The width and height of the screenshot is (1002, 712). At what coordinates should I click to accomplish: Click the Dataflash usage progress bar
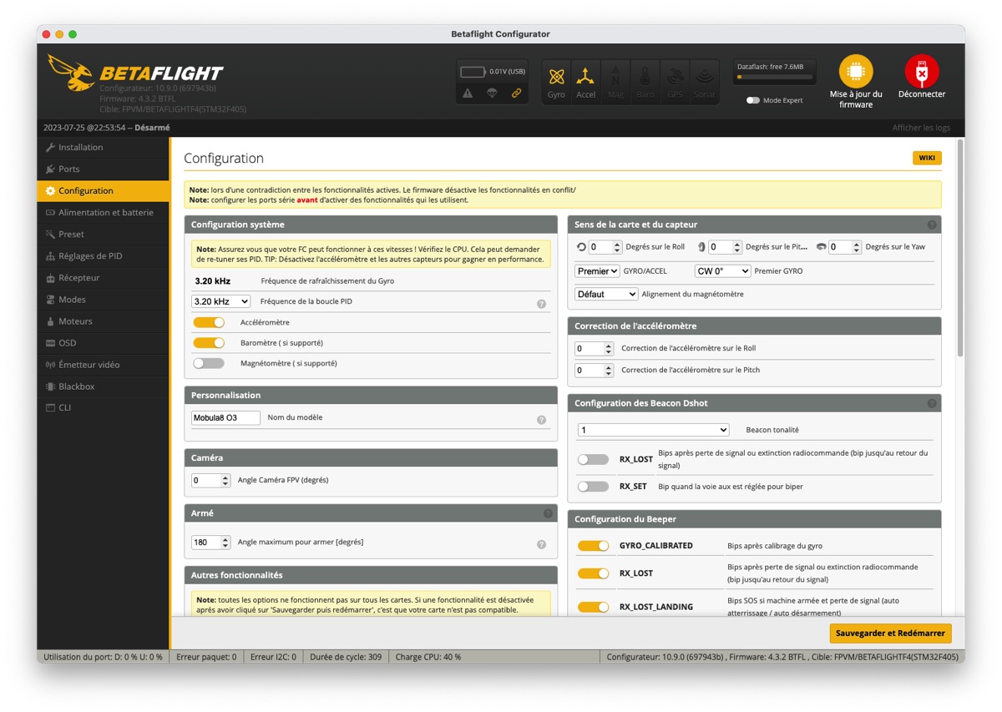click(x=774, y=77)
